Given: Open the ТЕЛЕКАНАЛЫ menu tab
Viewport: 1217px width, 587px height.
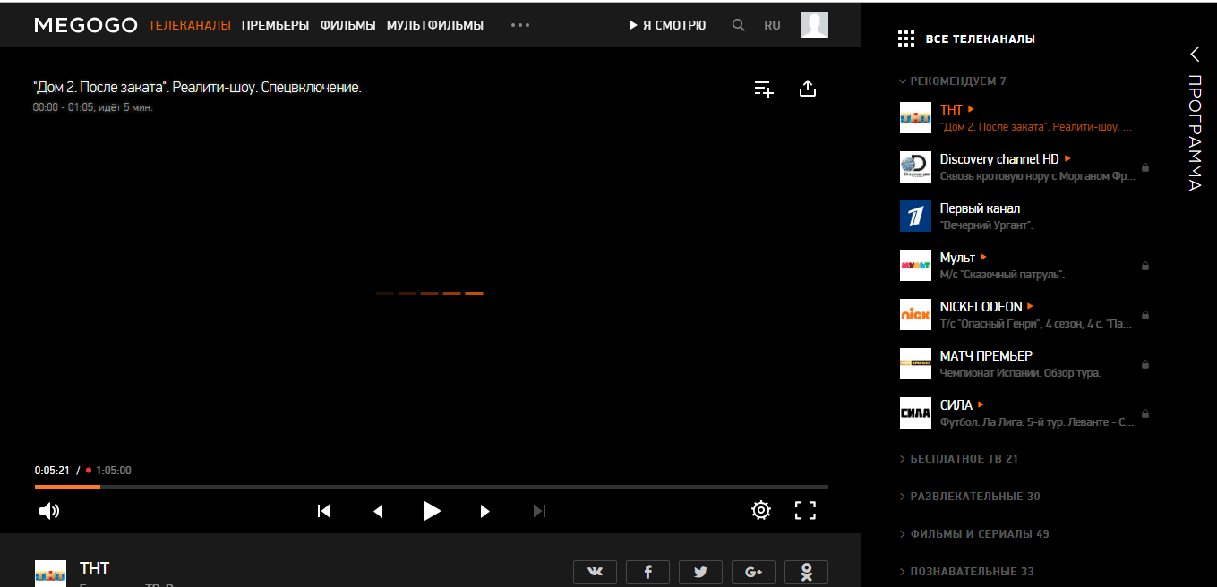Looking at the screenshot, I should [x=190, y=25].
